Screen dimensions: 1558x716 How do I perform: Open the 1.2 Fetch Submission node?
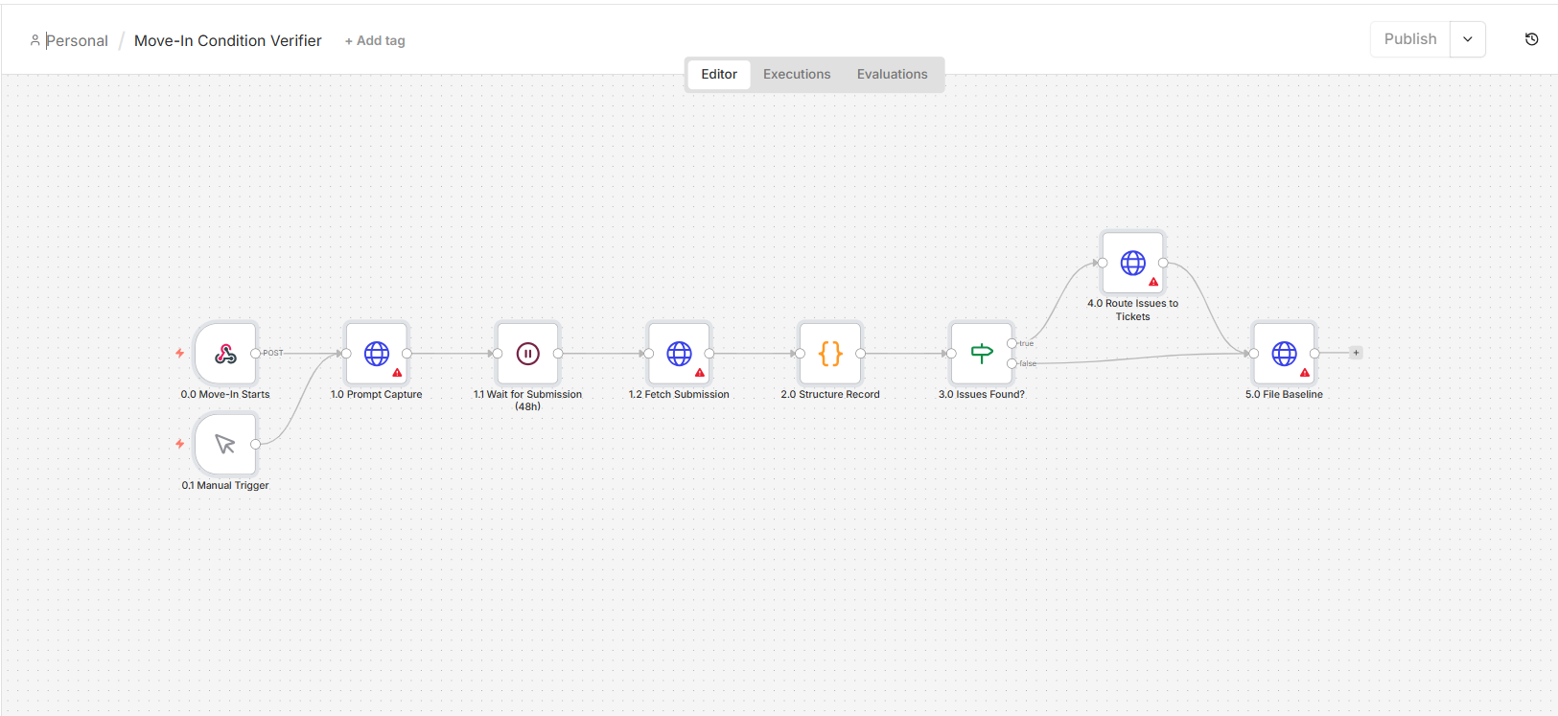[679, 354]
